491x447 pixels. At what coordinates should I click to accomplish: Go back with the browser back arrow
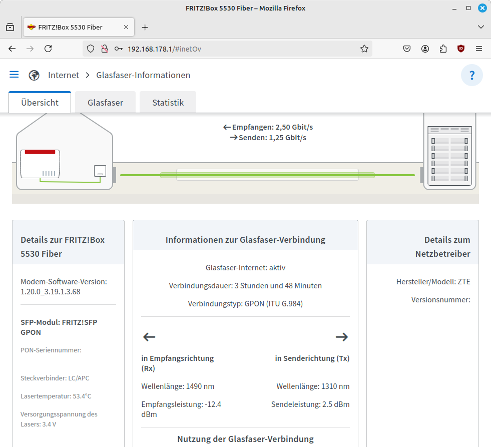[x=12, y=49]
